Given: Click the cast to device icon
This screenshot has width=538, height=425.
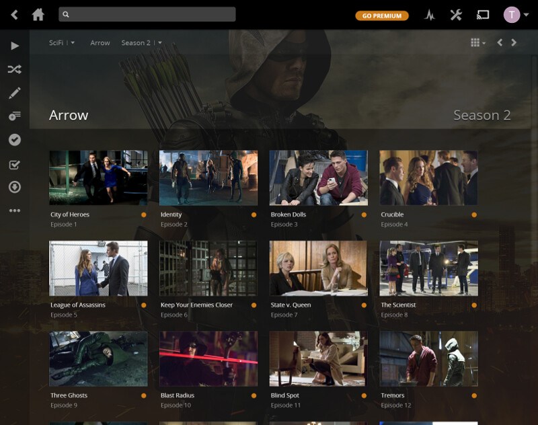Looking at the screenshot, I should click(x=483, y=15).
